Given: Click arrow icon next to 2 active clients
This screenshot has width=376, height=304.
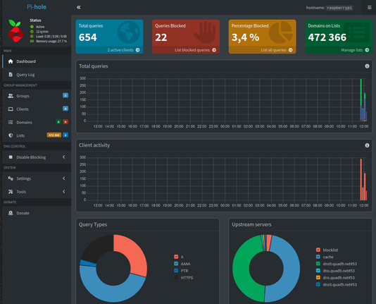Looking at the screenshot, I should pyautogui.click(x=137, y=50).
